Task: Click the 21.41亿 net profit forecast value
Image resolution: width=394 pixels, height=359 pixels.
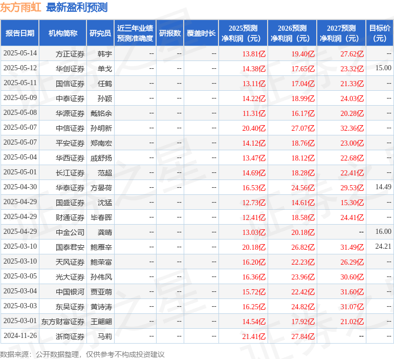Action: point(254,336)
